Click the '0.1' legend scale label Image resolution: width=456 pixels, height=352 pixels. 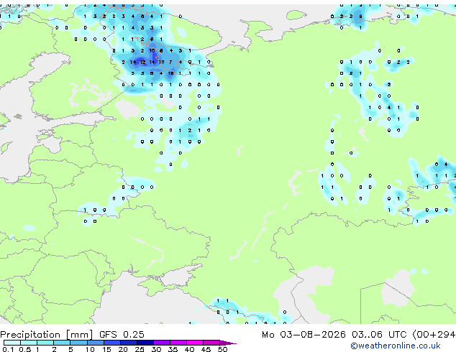pyautogui.click(x=8, y=349)
